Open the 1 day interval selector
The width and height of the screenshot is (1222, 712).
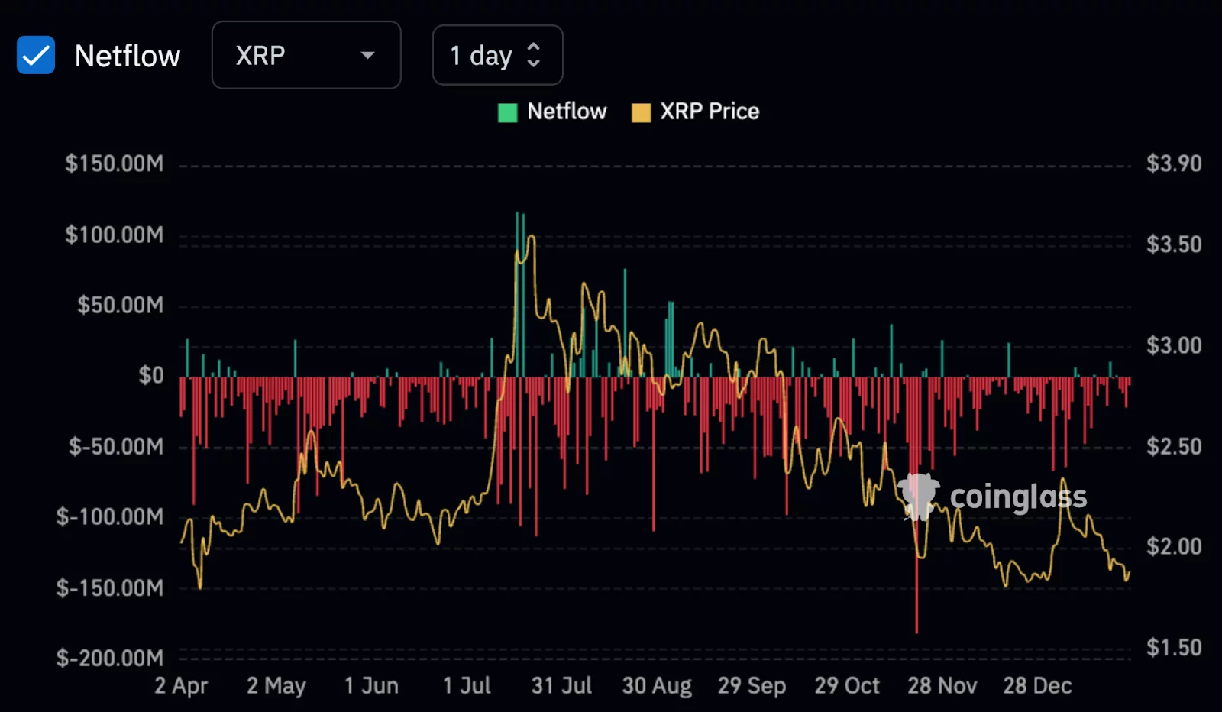pyautogui.click(x=497, y=55)
